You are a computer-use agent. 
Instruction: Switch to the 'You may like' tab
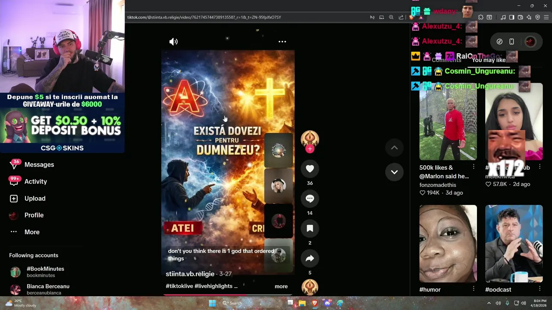(489, 60)
